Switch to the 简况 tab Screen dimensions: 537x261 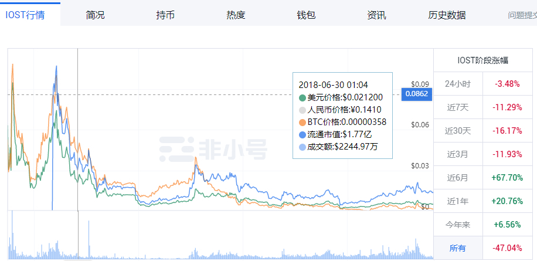[95, 15]
